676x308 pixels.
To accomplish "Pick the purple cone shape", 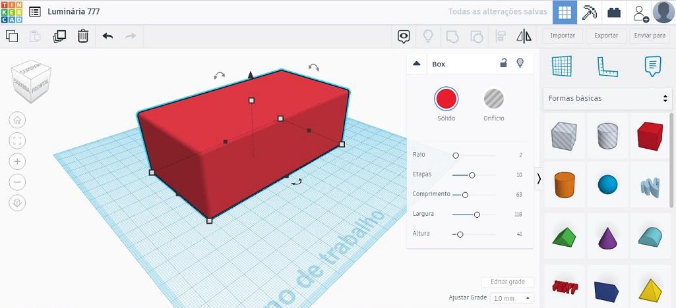I will [607, 238].
